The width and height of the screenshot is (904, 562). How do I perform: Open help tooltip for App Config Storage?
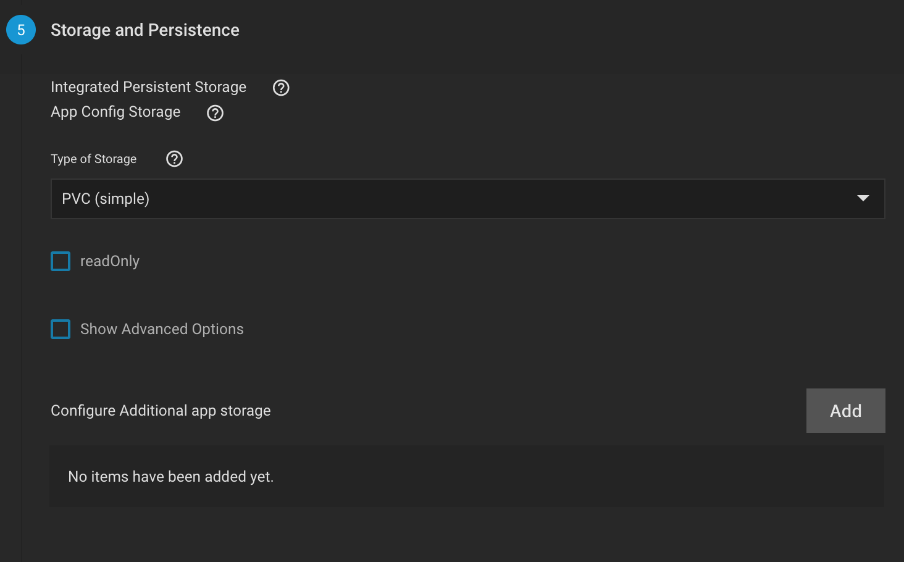(x=215, y=113)
